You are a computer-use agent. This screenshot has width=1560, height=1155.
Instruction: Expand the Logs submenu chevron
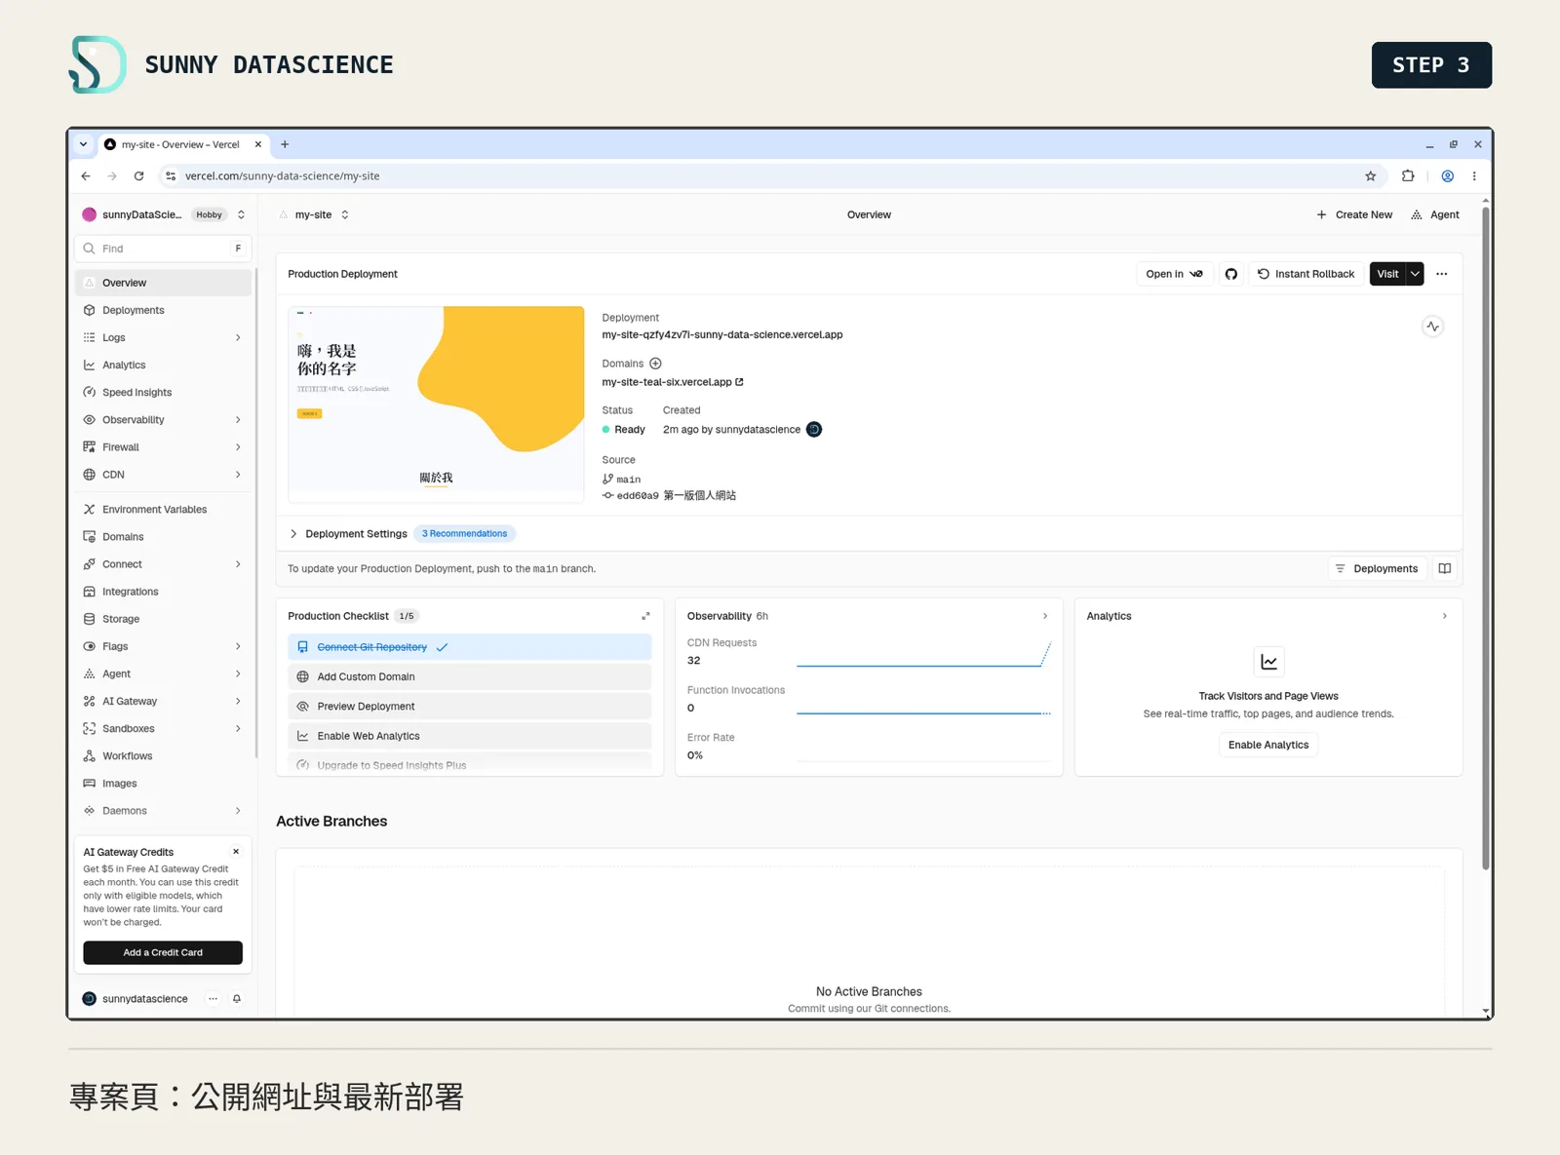(238, 337)
